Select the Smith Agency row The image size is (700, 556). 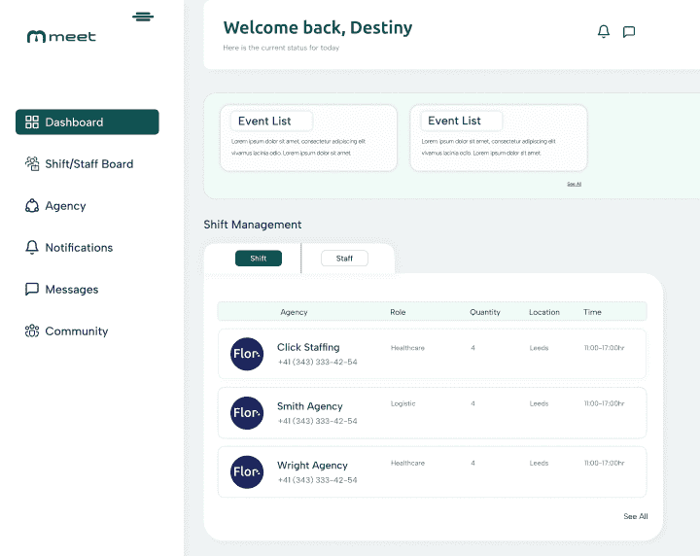432,413
